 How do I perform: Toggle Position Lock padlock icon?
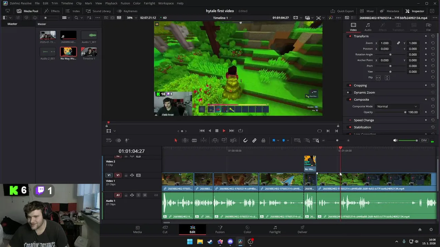pos(263,140)
